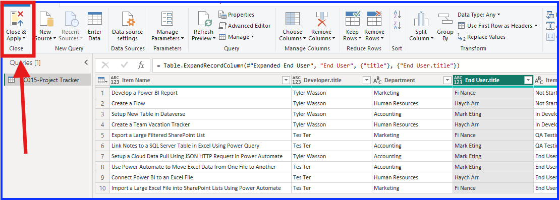The image size is (559, 200).
Task: Select 'Haych Arr' cell in row 9
Action: (x=493, y=177)
